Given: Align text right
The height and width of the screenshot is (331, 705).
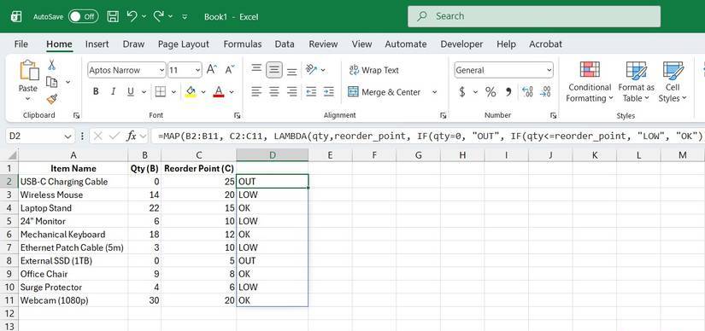Looking at the screenshot, I should click(291, 92).
